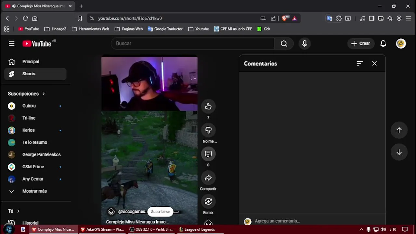Click the Crear button

[361, 44]
